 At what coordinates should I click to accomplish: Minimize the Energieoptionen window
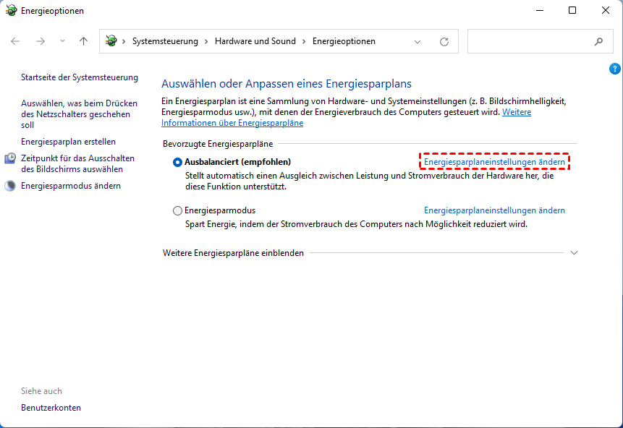540,10
